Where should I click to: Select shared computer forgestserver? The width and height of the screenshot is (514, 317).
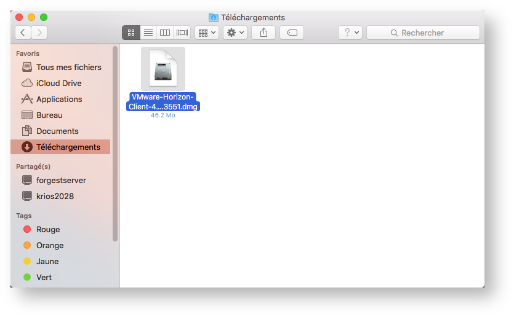[x=62, y=180]
